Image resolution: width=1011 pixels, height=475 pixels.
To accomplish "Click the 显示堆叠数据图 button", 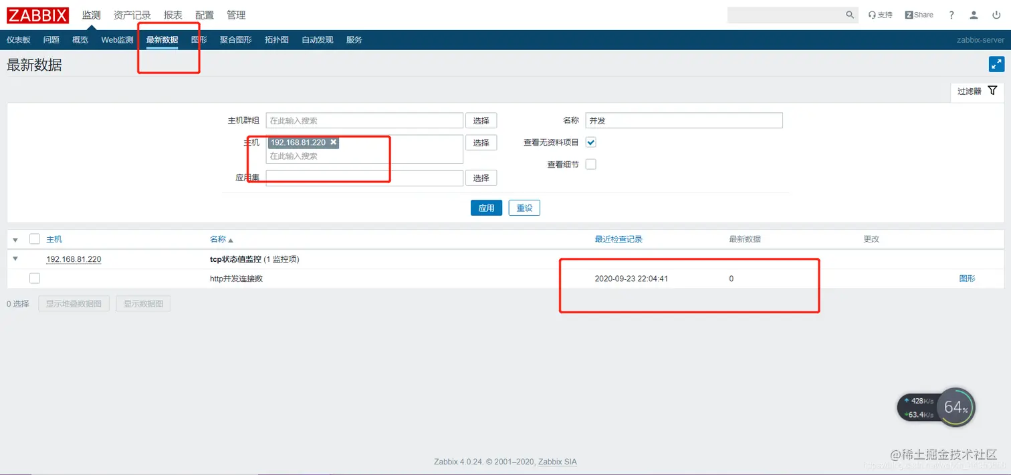I will coord(74,304).
